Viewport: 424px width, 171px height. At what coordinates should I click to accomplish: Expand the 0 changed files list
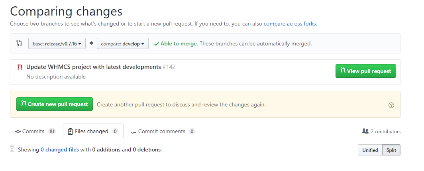coord(60,150)
